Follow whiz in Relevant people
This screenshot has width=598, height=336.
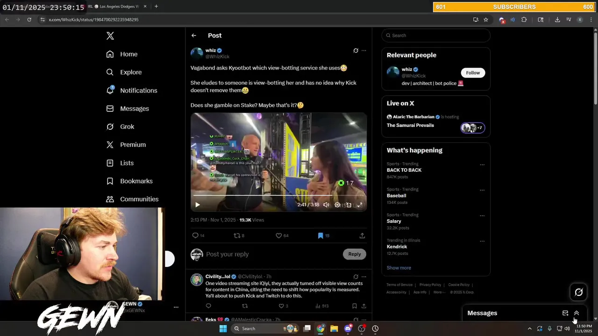click(473, 73)
